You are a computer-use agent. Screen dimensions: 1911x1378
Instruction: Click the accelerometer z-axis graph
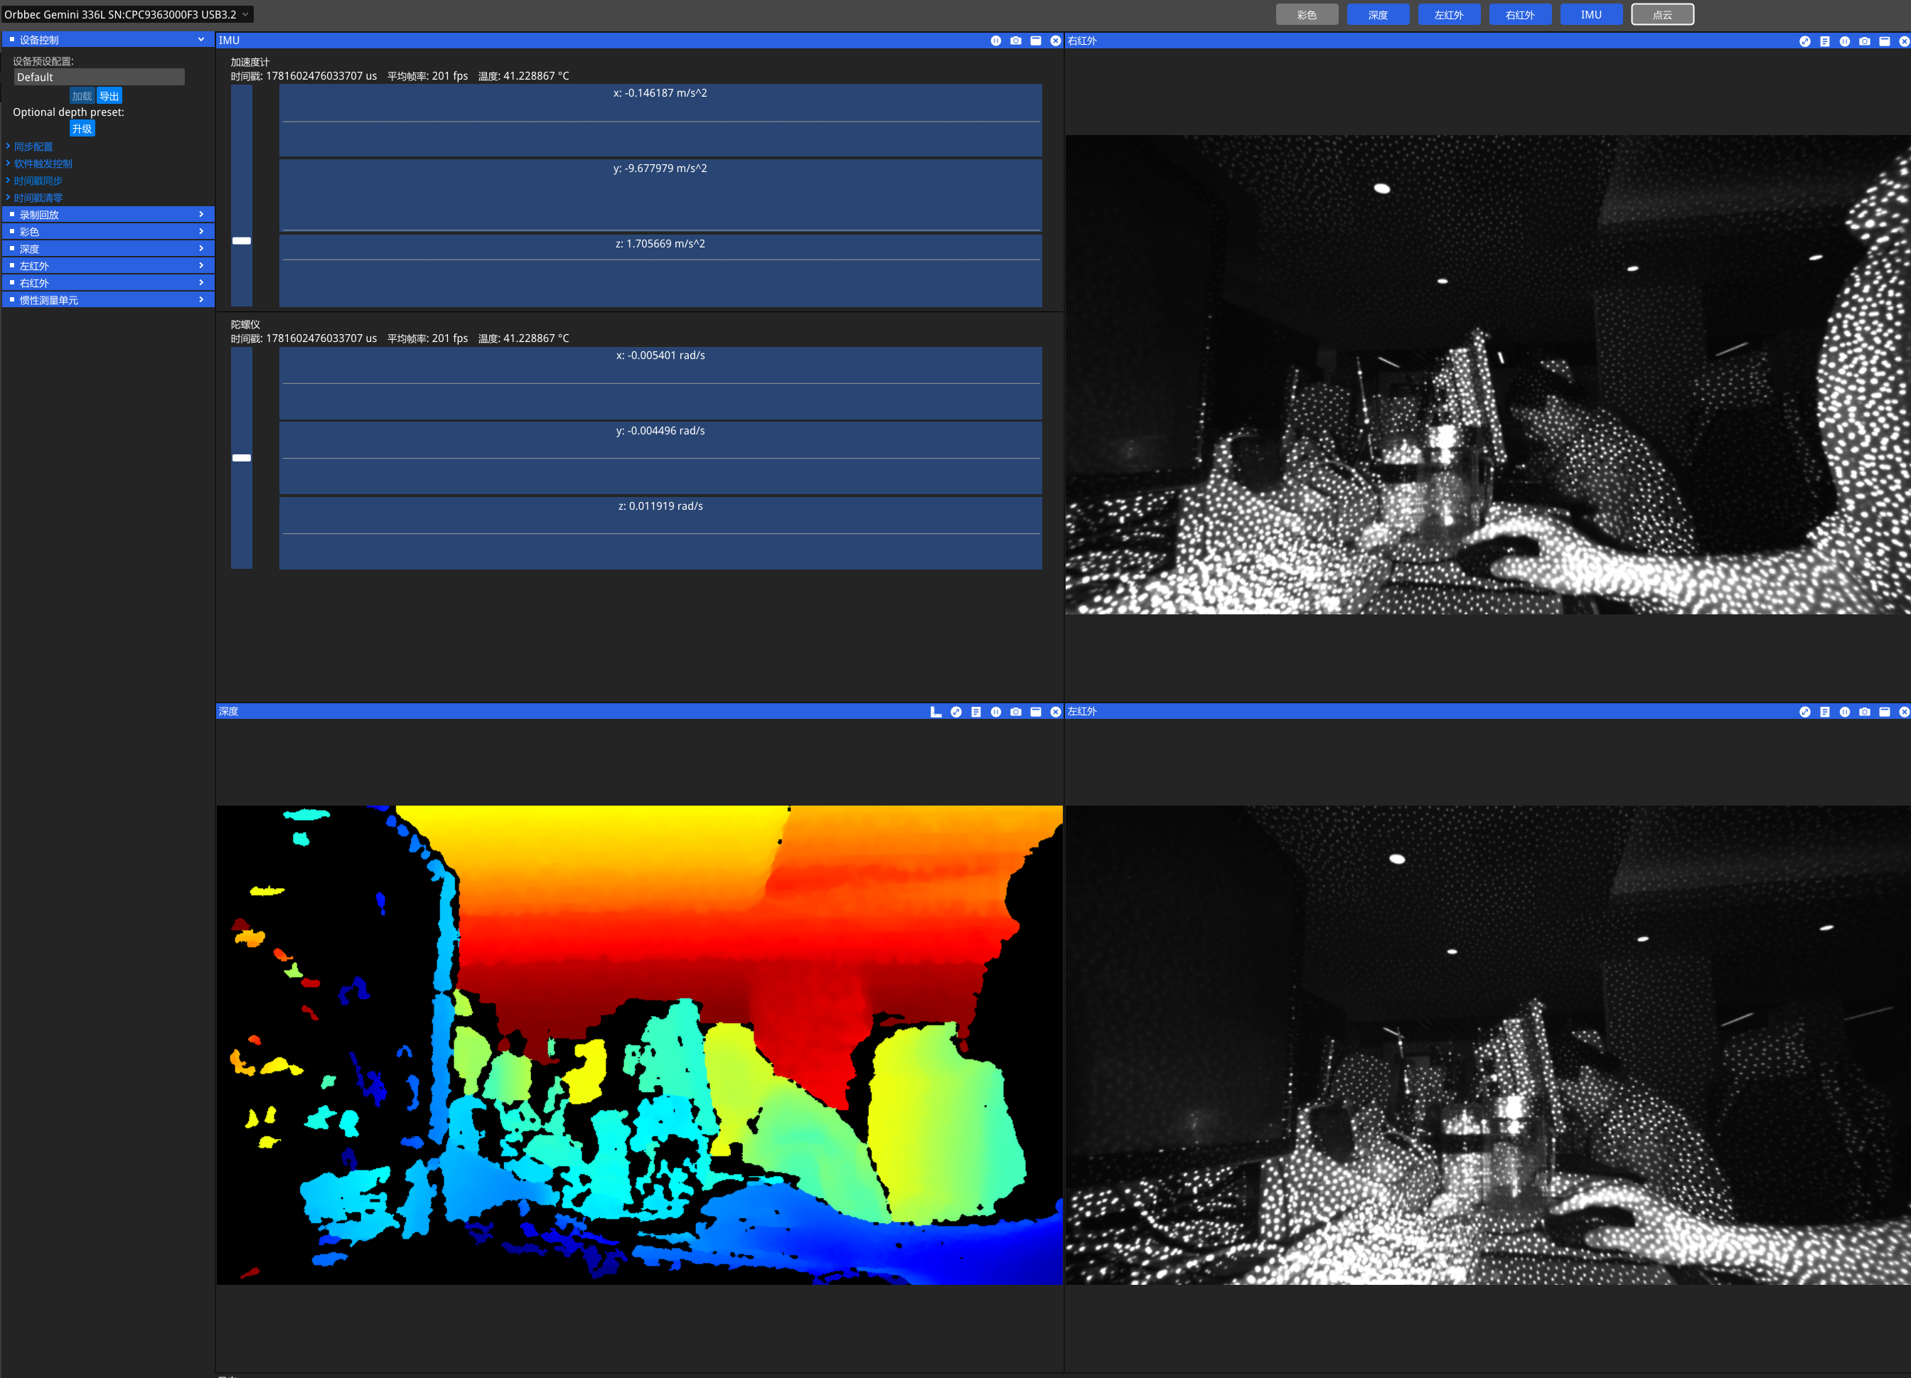tap(660, 270)
